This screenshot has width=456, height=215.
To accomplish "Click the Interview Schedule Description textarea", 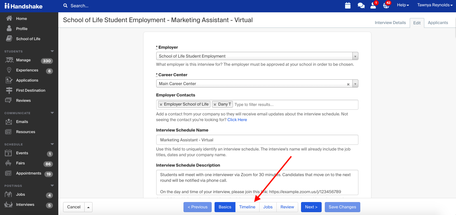I will point(257,182).
